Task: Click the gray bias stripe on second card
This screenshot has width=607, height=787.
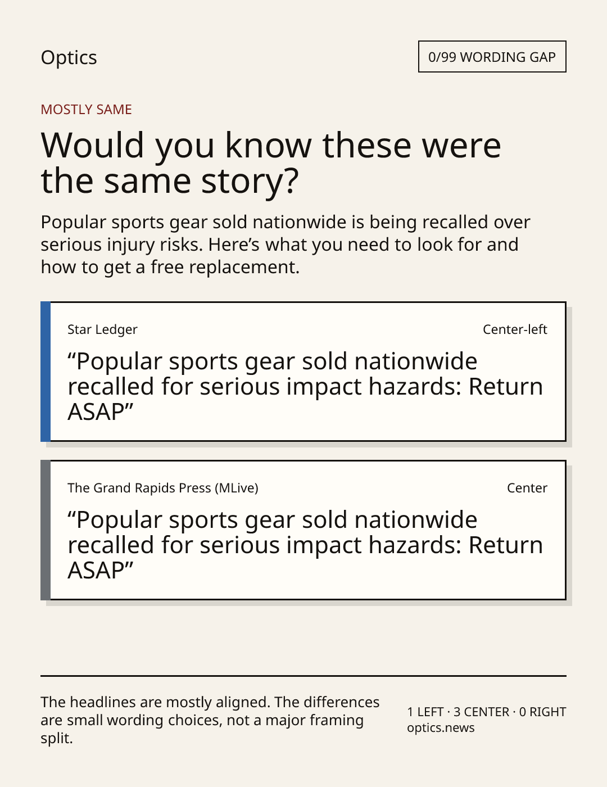Action: pos(46,530)
